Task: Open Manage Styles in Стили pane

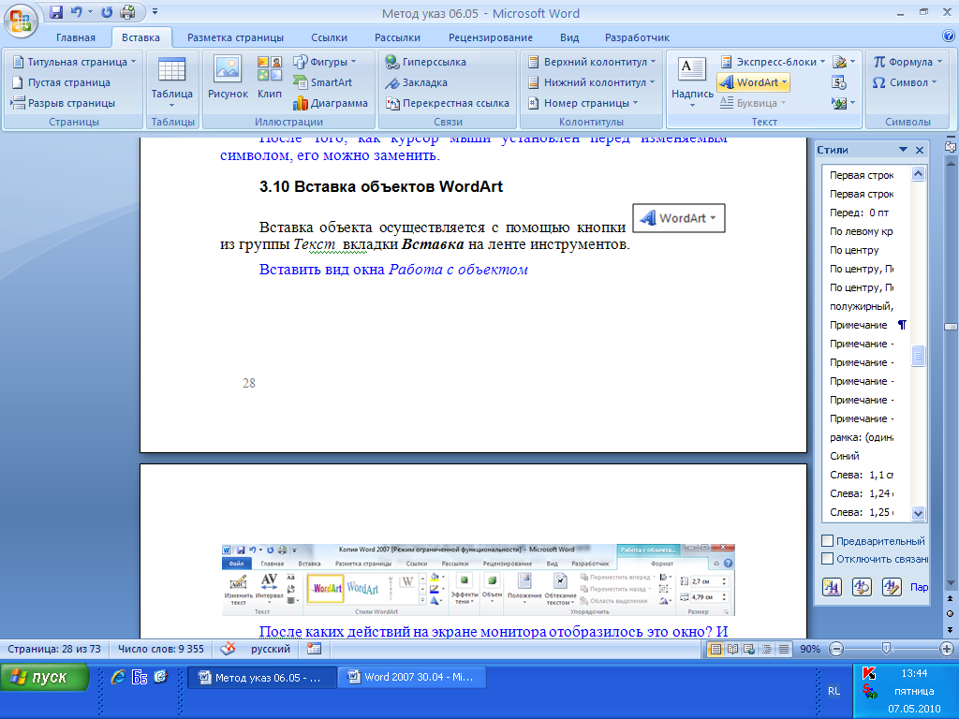Action: pos(892,587)
